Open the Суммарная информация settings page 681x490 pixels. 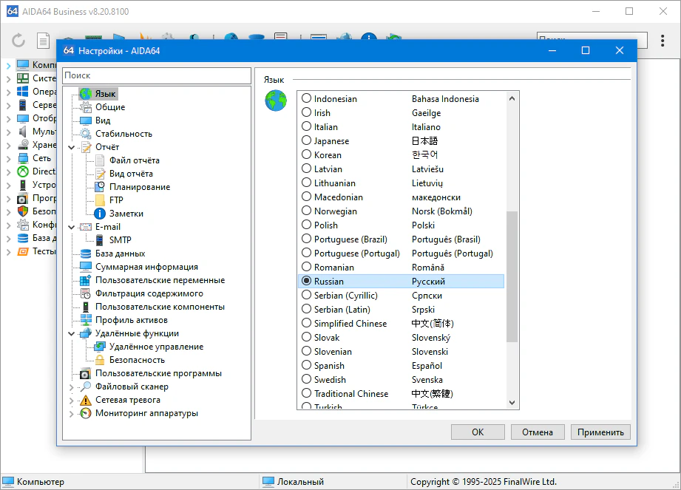click(146, 267)
